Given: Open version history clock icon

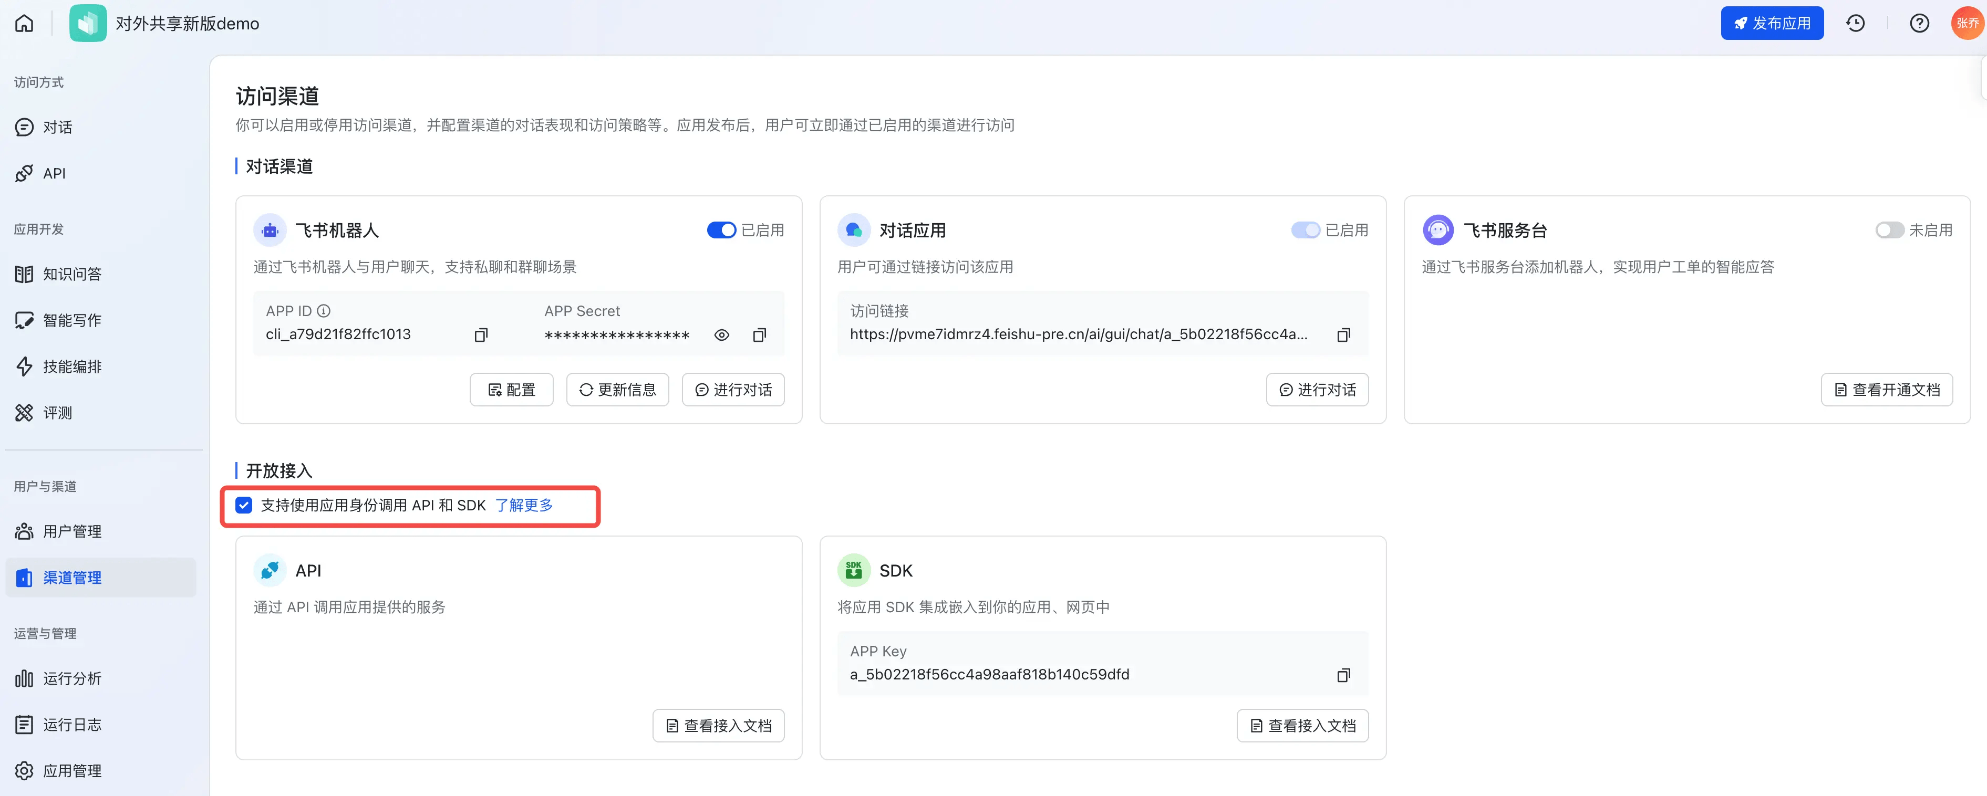Looking at the screenshot, I should [x=1855, y=23].
